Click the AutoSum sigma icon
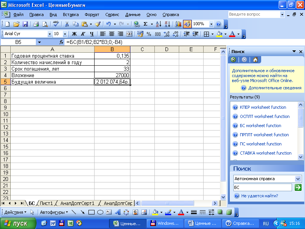 (x=145, y=24)
